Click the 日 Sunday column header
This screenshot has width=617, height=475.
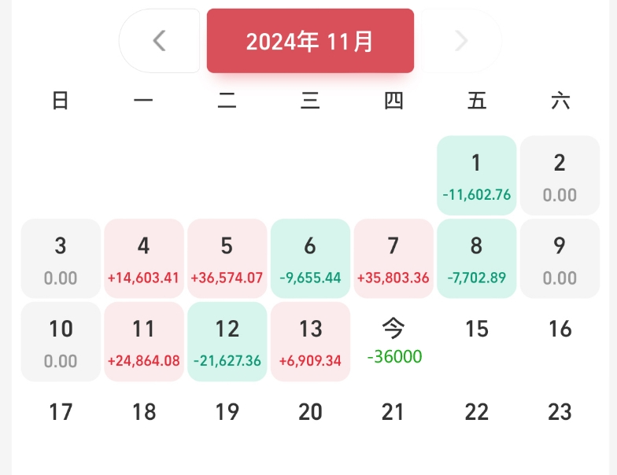[x=61, y=101]
